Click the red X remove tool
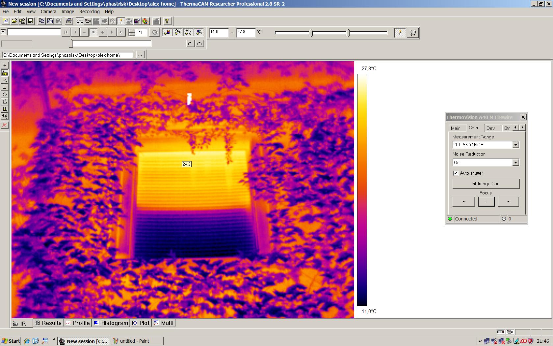This screenshot has width=553, height=346. coord(5,125)
